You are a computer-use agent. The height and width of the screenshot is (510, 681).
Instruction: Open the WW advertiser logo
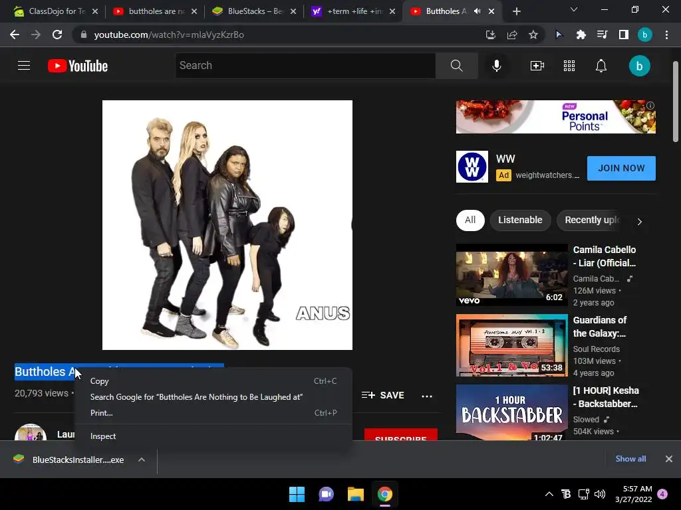click(x=472, y=167)
